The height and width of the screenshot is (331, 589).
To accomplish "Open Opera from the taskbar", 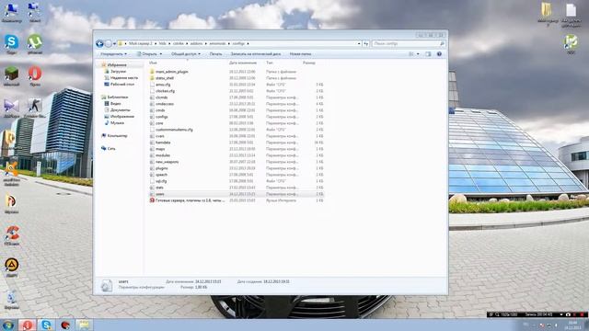I will [27, 325].
